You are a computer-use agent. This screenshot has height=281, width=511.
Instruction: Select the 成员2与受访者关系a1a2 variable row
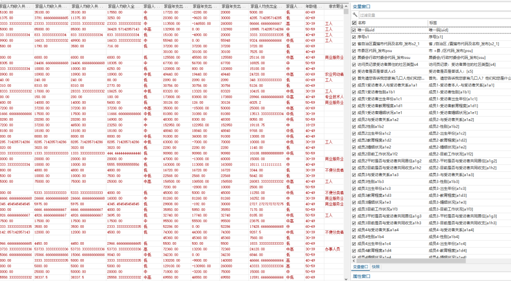point(432,120)
